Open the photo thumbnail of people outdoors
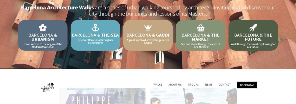The image size is (296, 104). coord(194,96)
